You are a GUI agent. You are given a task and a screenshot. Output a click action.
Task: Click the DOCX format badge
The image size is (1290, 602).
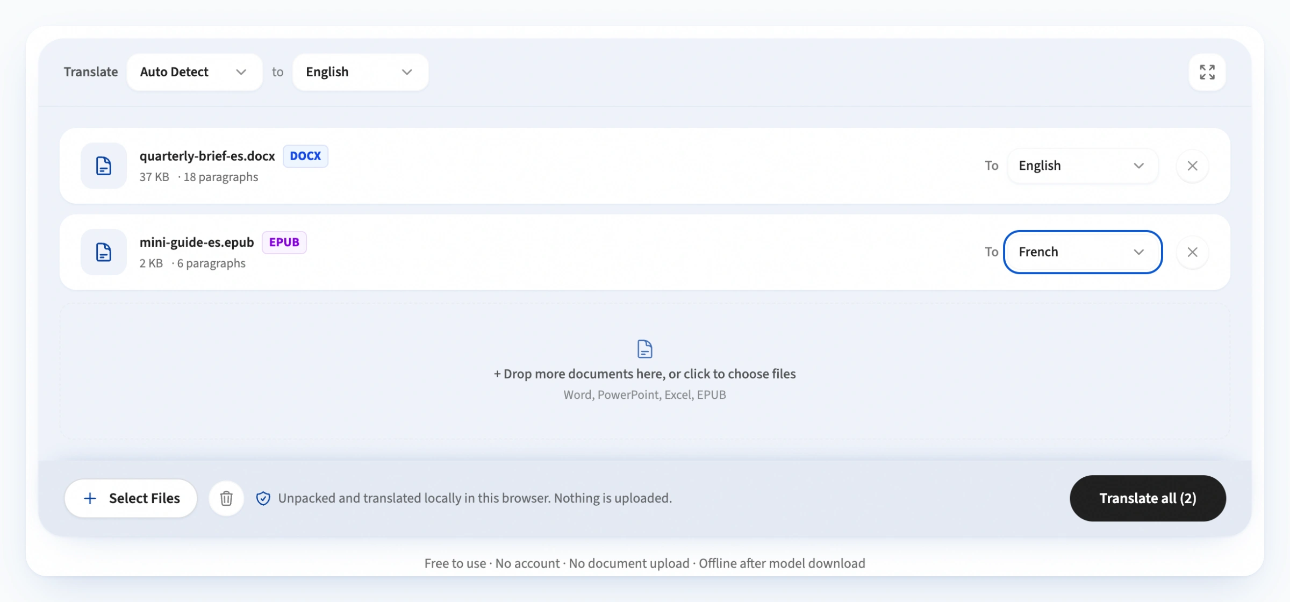point(305,156)
